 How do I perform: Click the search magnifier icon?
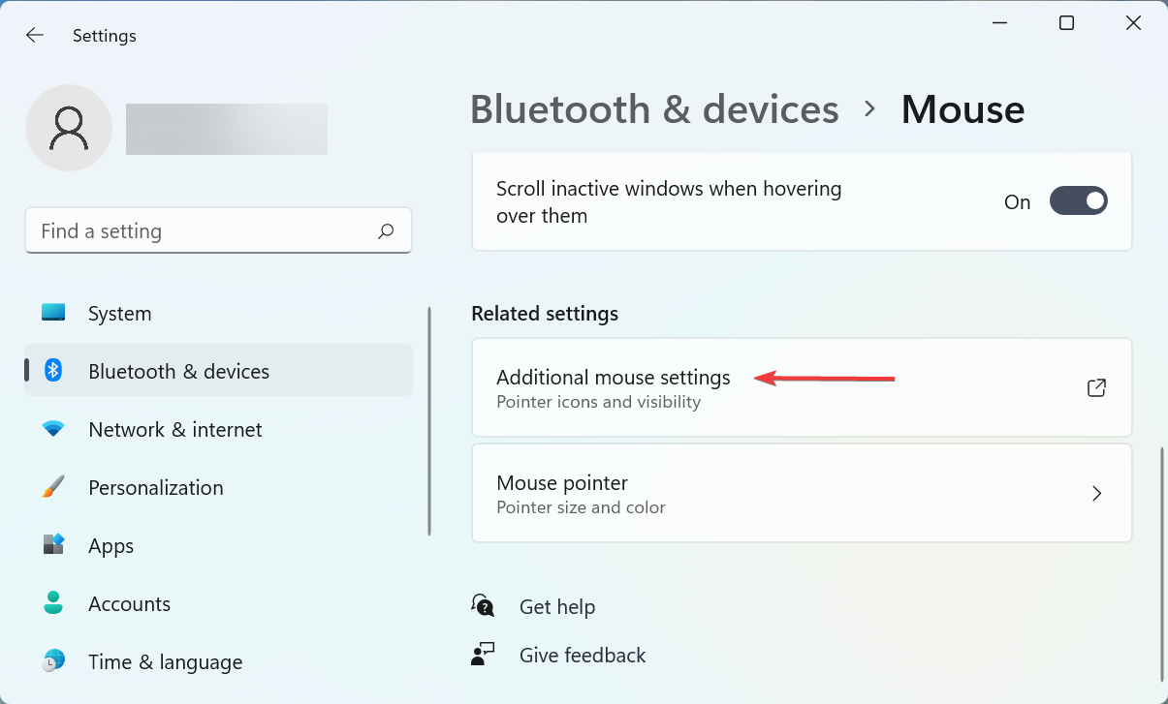tap(386, 231)
